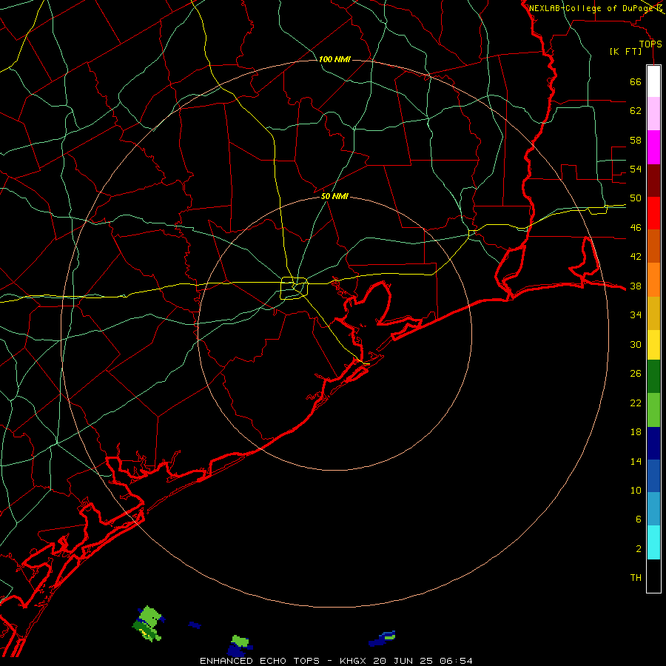
Task: Click the [K FT] units label
Action: click(x=625, y=51)
